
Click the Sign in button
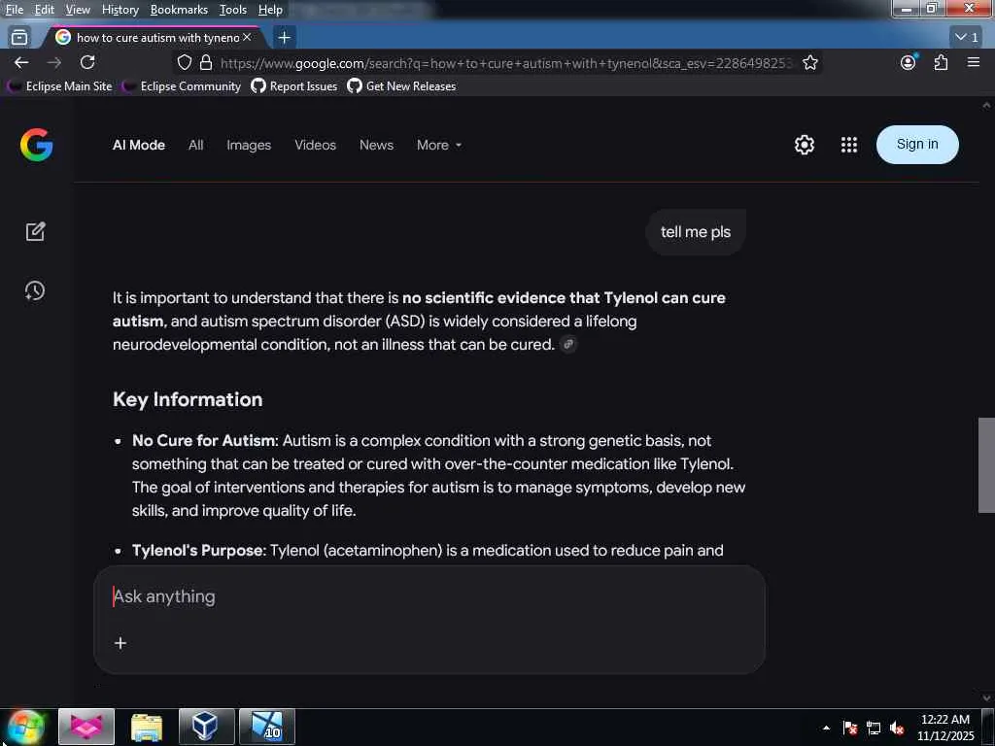tap(917, 145)
